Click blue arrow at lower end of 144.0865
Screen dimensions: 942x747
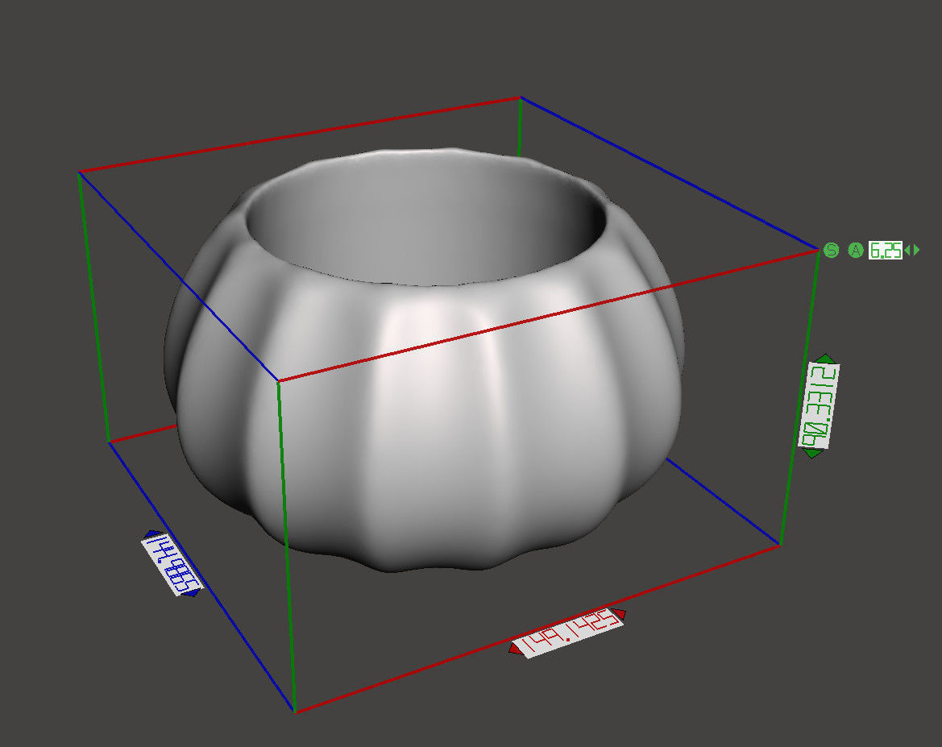tap(193, 593)
